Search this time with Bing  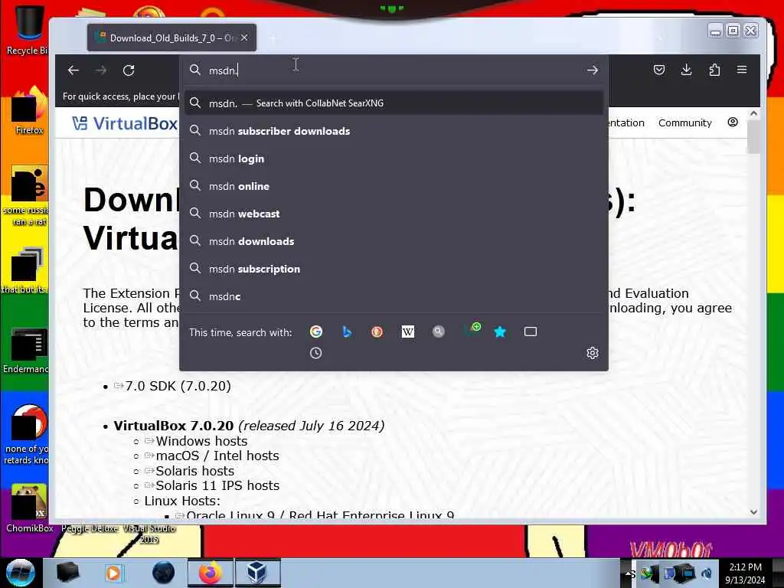[347, 332]
